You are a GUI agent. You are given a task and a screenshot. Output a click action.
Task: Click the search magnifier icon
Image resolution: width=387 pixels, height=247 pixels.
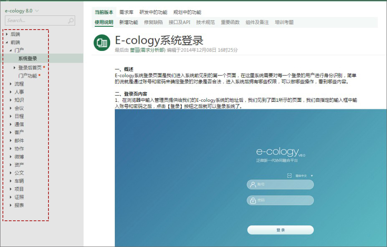pyautogui.click(x=71, y=21)
